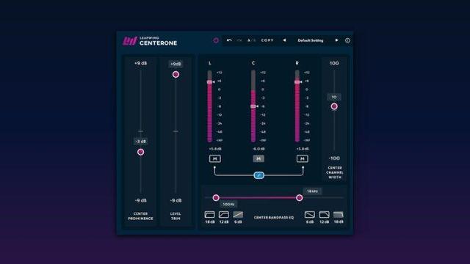Viewport: 470px width, 264px height.
Task: Click the +9 dB top label of Center Prominence
Action: pyautogui.click(x=140, y=63)
